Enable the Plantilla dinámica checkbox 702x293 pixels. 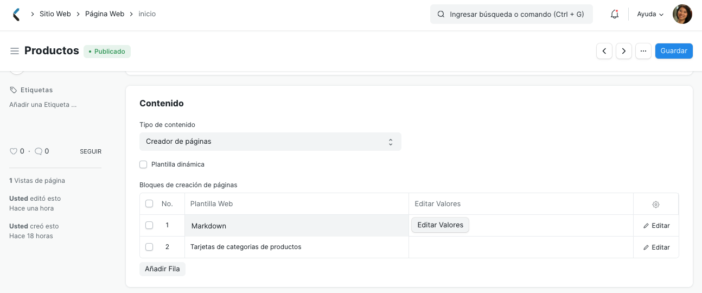tap(143, 164)
